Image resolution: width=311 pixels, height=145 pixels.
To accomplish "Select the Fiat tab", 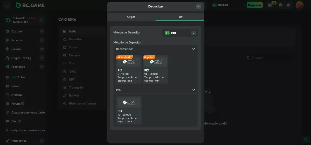I will pos(180,17).
